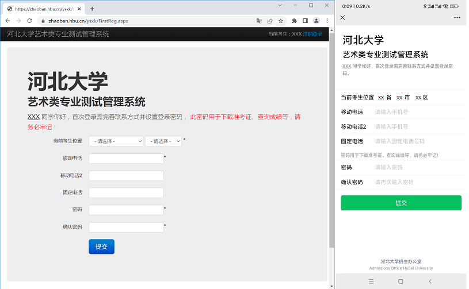Click the 河北大学招生办公室 footer text
Image resolution: width=469 pixels, height=289 pixels.
(x=401, y=261)
